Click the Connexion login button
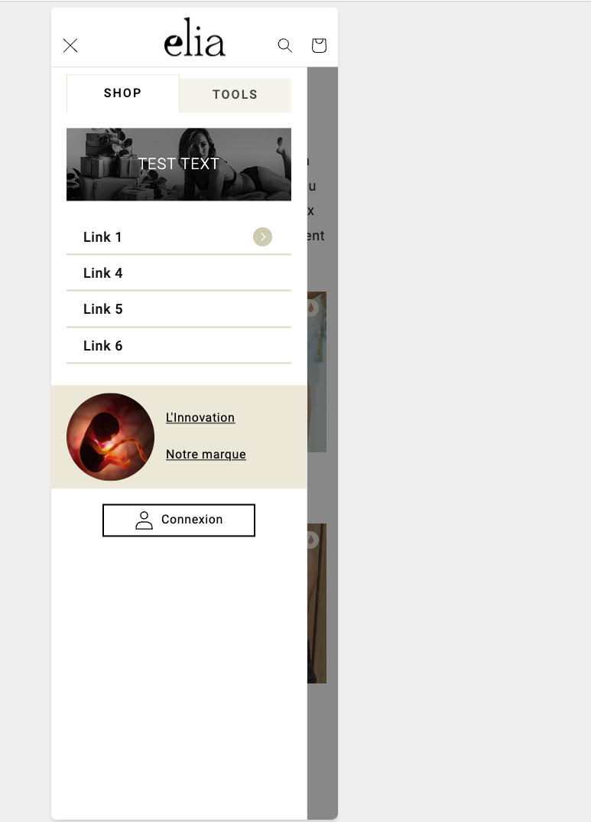This screenshot has width=591, height=822. (178, 520)
